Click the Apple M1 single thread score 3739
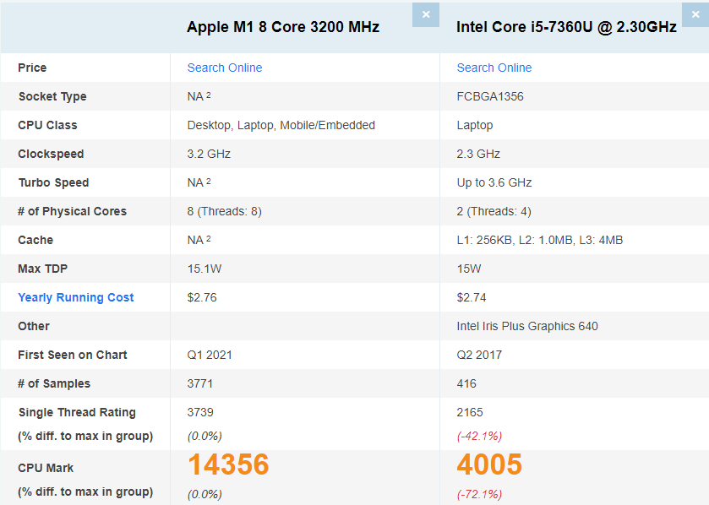This screenshot has width=709, height=505. point(202,412)
